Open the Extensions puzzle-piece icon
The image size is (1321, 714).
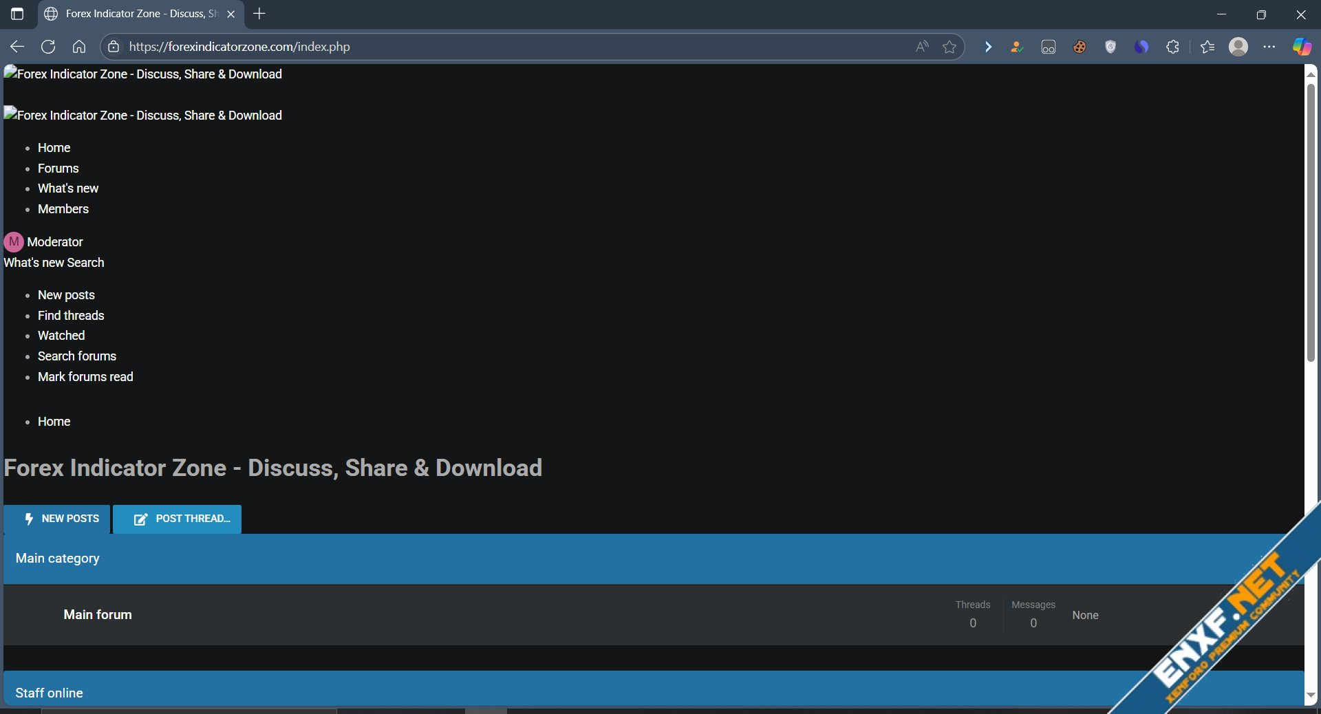[1172, 47]
